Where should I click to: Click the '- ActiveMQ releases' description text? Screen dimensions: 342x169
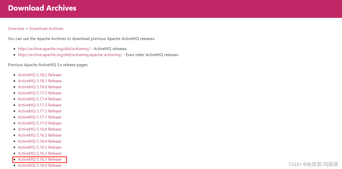pyautogui.click(x=109, y=49)
